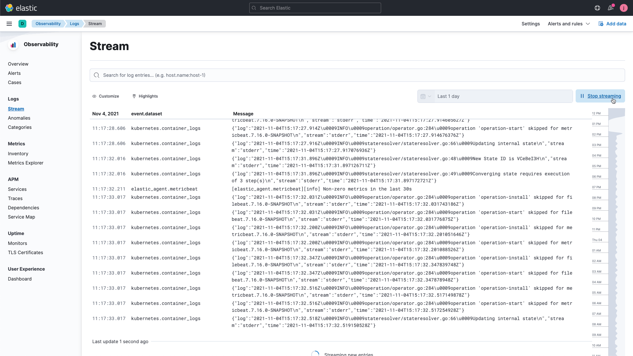Viewport: 633px width, 356px height.
Task: Click the search/magnifier icon in log entries
Action: click(x=97, y=75)
